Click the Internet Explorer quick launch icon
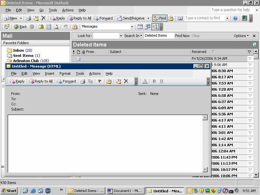Screen dimensions: 260x195 [x=33, y=191]
